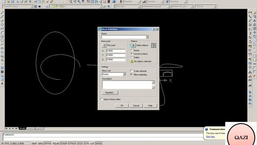Screen dimensions: 257x145
Task: Select the Multiline Text tool (A)
Action: 2,83
